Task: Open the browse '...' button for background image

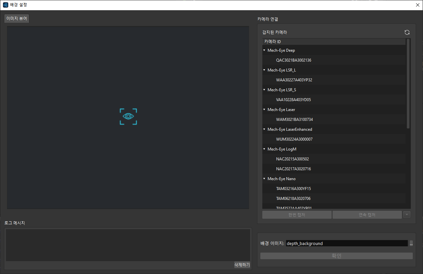Action: click(x=411, y=243)
